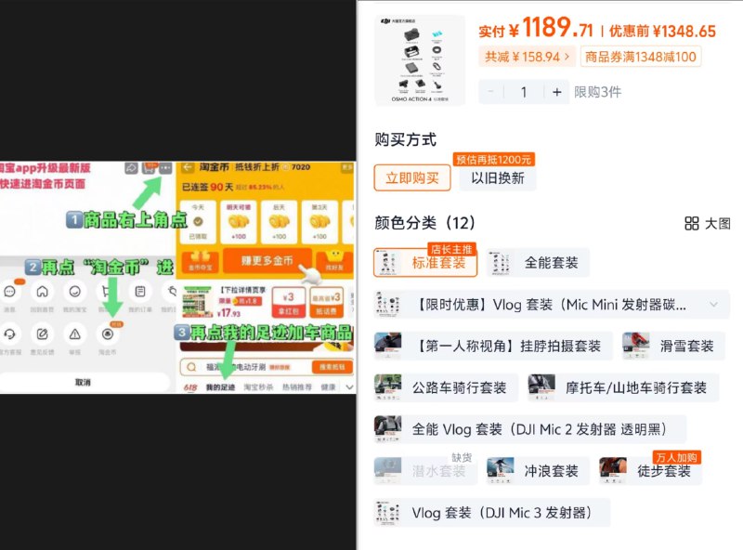Image resolution: width=743 pixels, height=550 pixels.
Task: Tap the 官方客服 headset icon
Action: tap(9, 334)
